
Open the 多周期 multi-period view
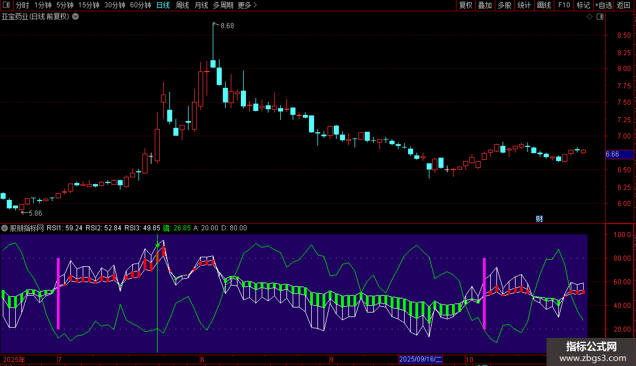[223, 5]
